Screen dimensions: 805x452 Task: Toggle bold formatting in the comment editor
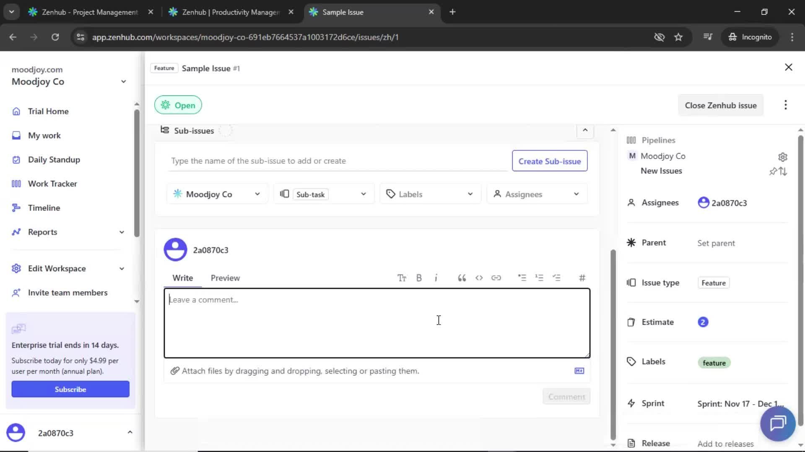point(419,277)
